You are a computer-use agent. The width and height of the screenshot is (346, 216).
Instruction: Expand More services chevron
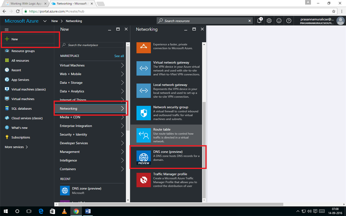pyautogui.click(x=27, y=147)
